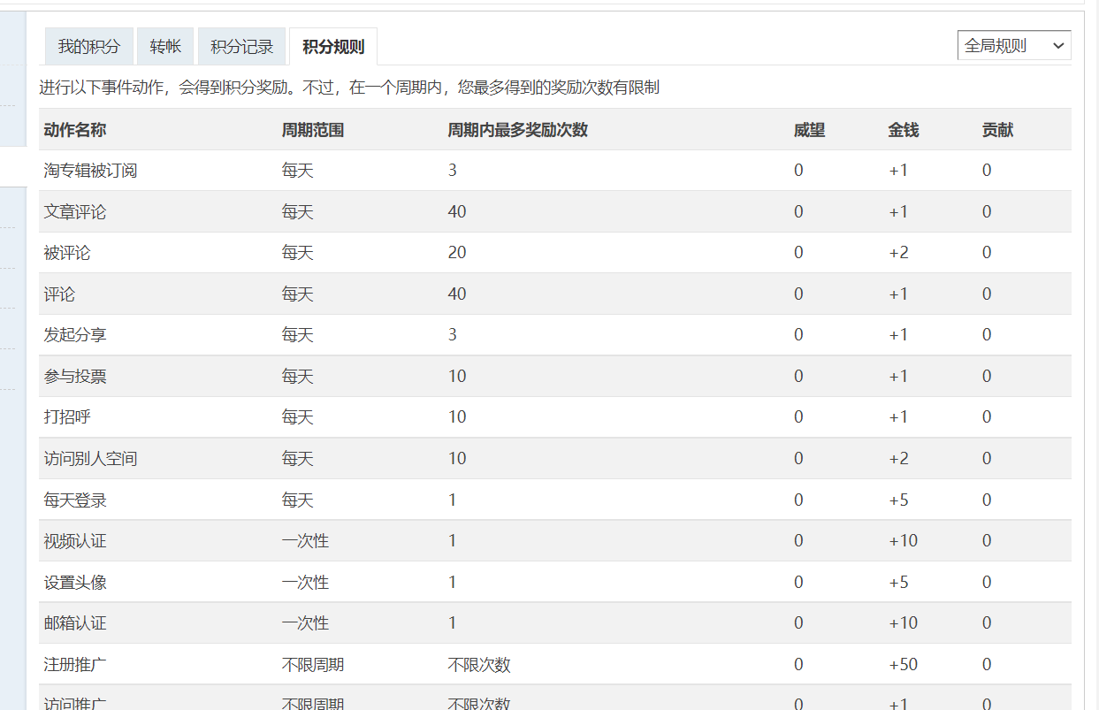Select the 设置头像 row label
Screen dimensions: 1099x710
pyautogui.click(x=75, y=583)
